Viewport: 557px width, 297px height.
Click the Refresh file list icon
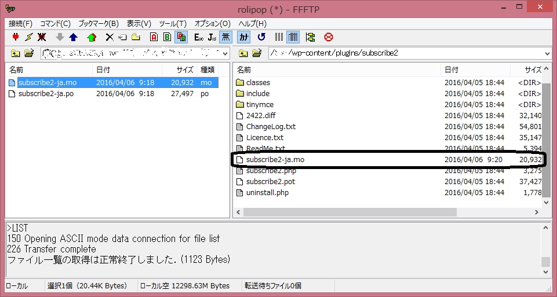click(261, 37)
